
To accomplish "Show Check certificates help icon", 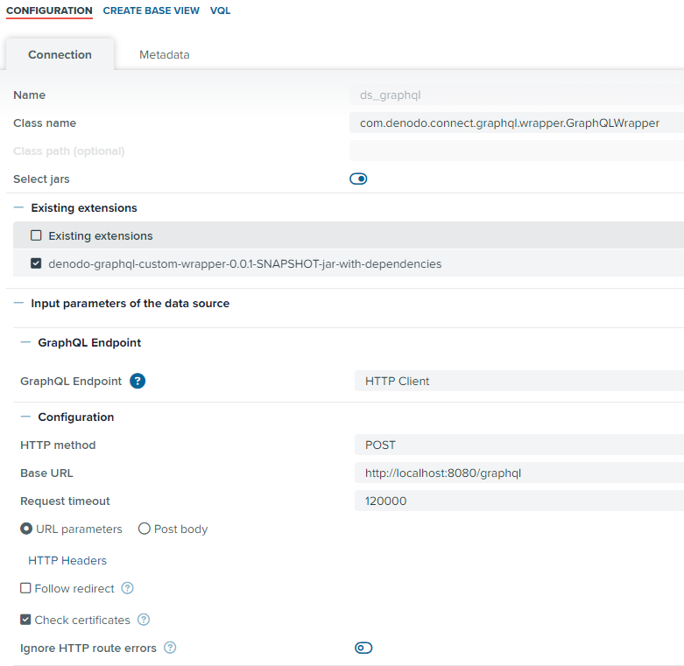I will click(144, 620).
